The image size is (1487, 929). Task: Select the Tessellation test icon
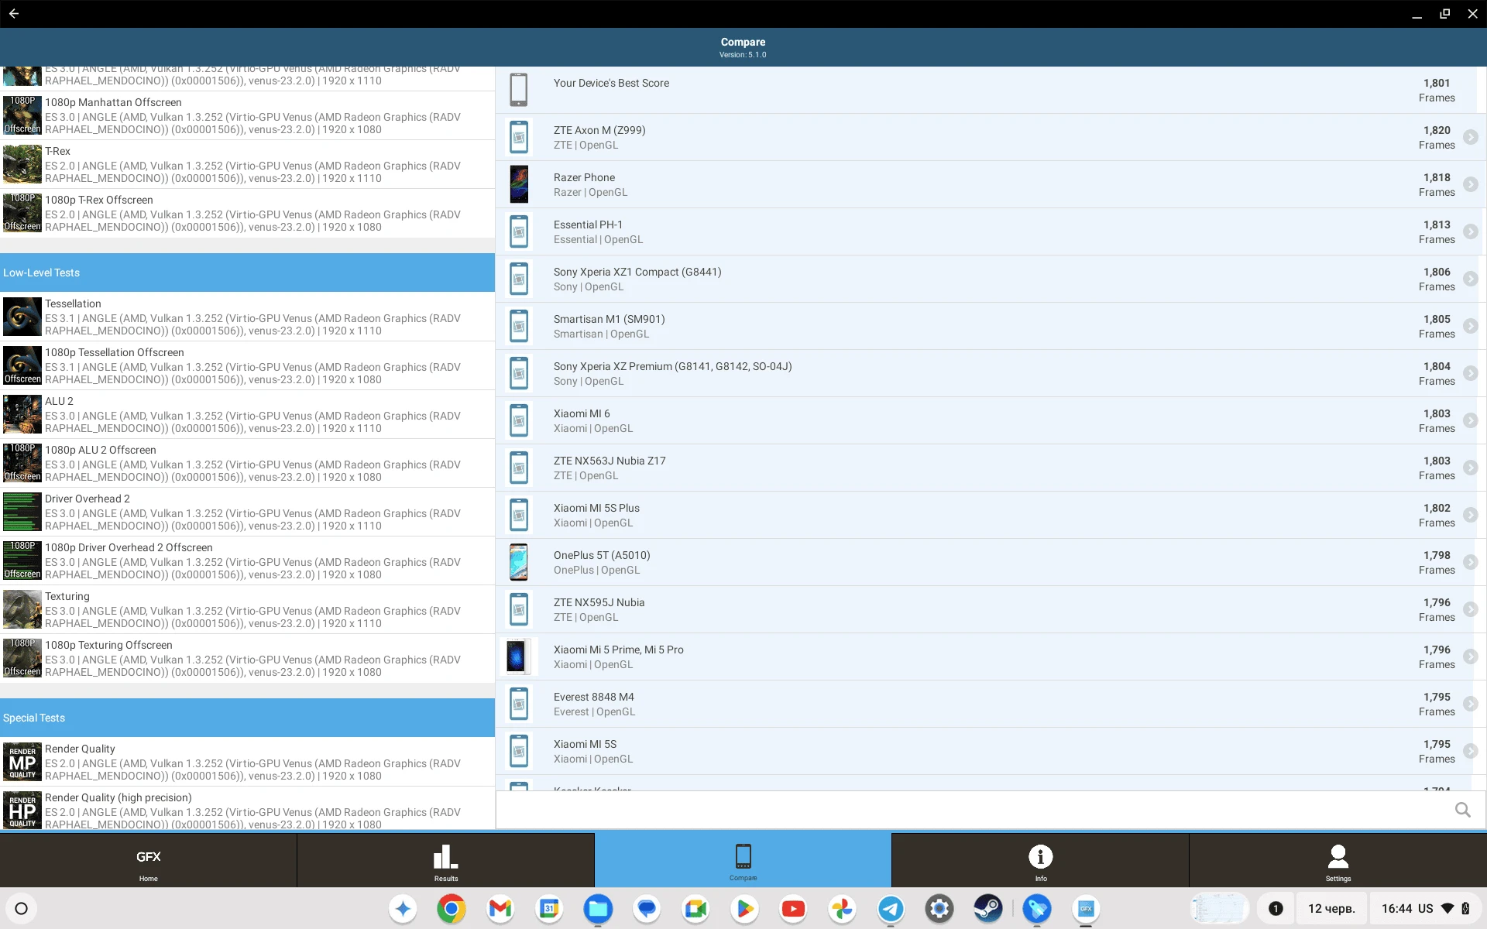pos(22,317)
